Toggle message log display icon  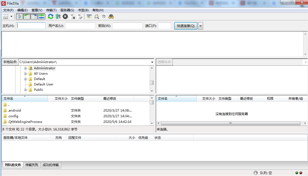[x=19, y=17]
